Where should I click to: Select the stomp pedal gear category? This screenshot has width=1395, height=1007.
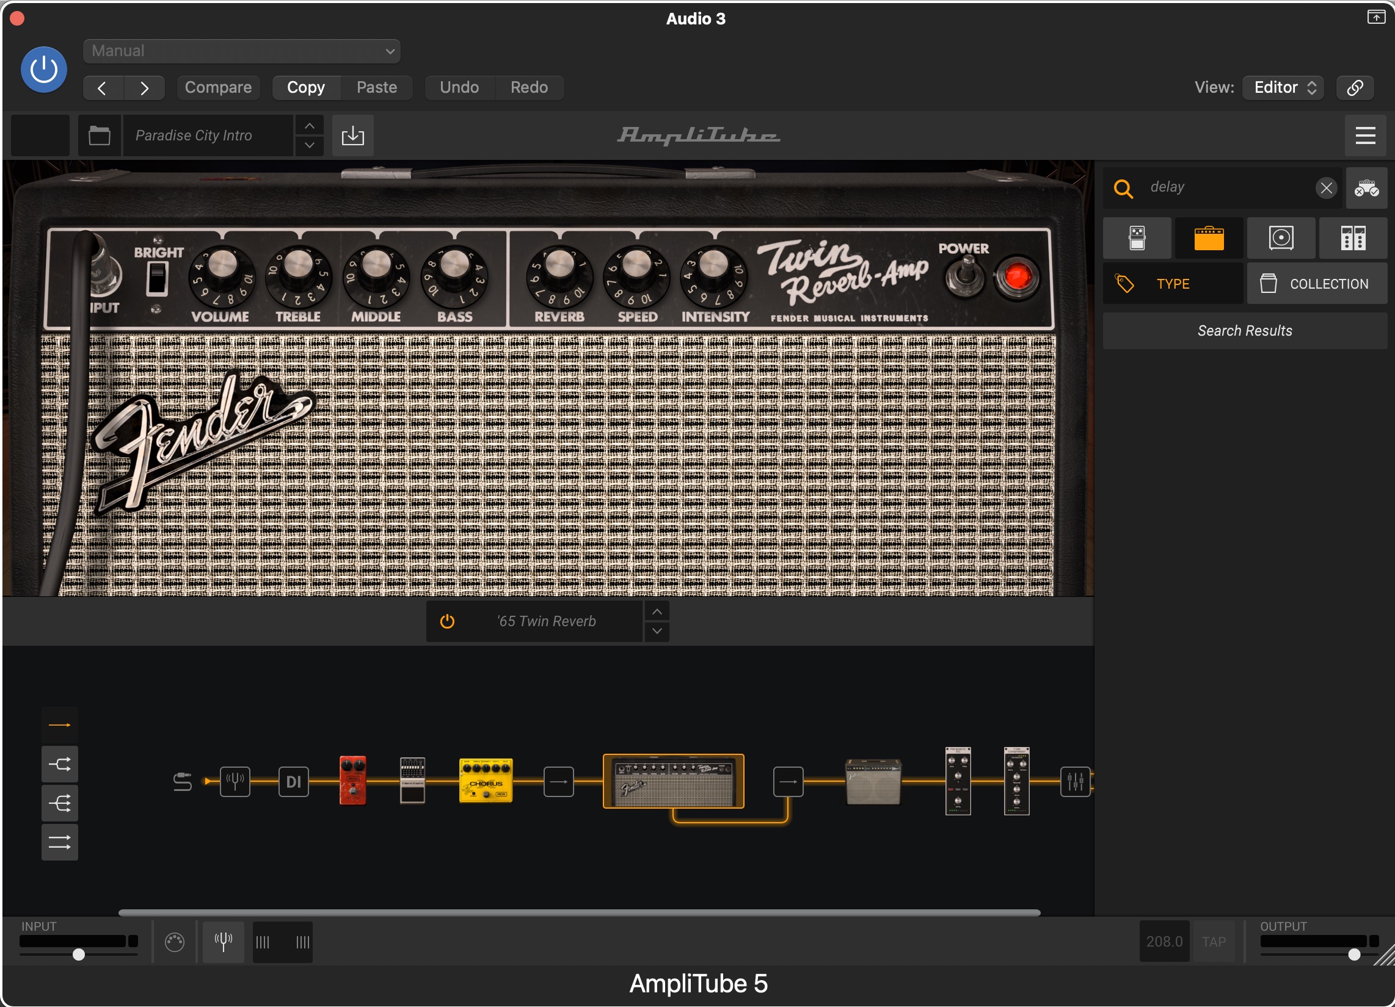click(x=1137, y=238)
